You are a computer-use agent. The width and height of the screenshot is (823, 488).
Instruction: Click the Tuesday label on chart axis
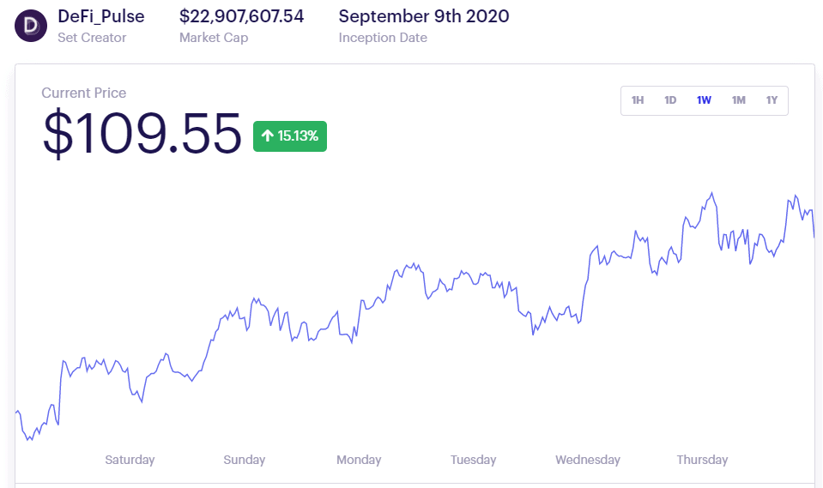tap(473, 460)
